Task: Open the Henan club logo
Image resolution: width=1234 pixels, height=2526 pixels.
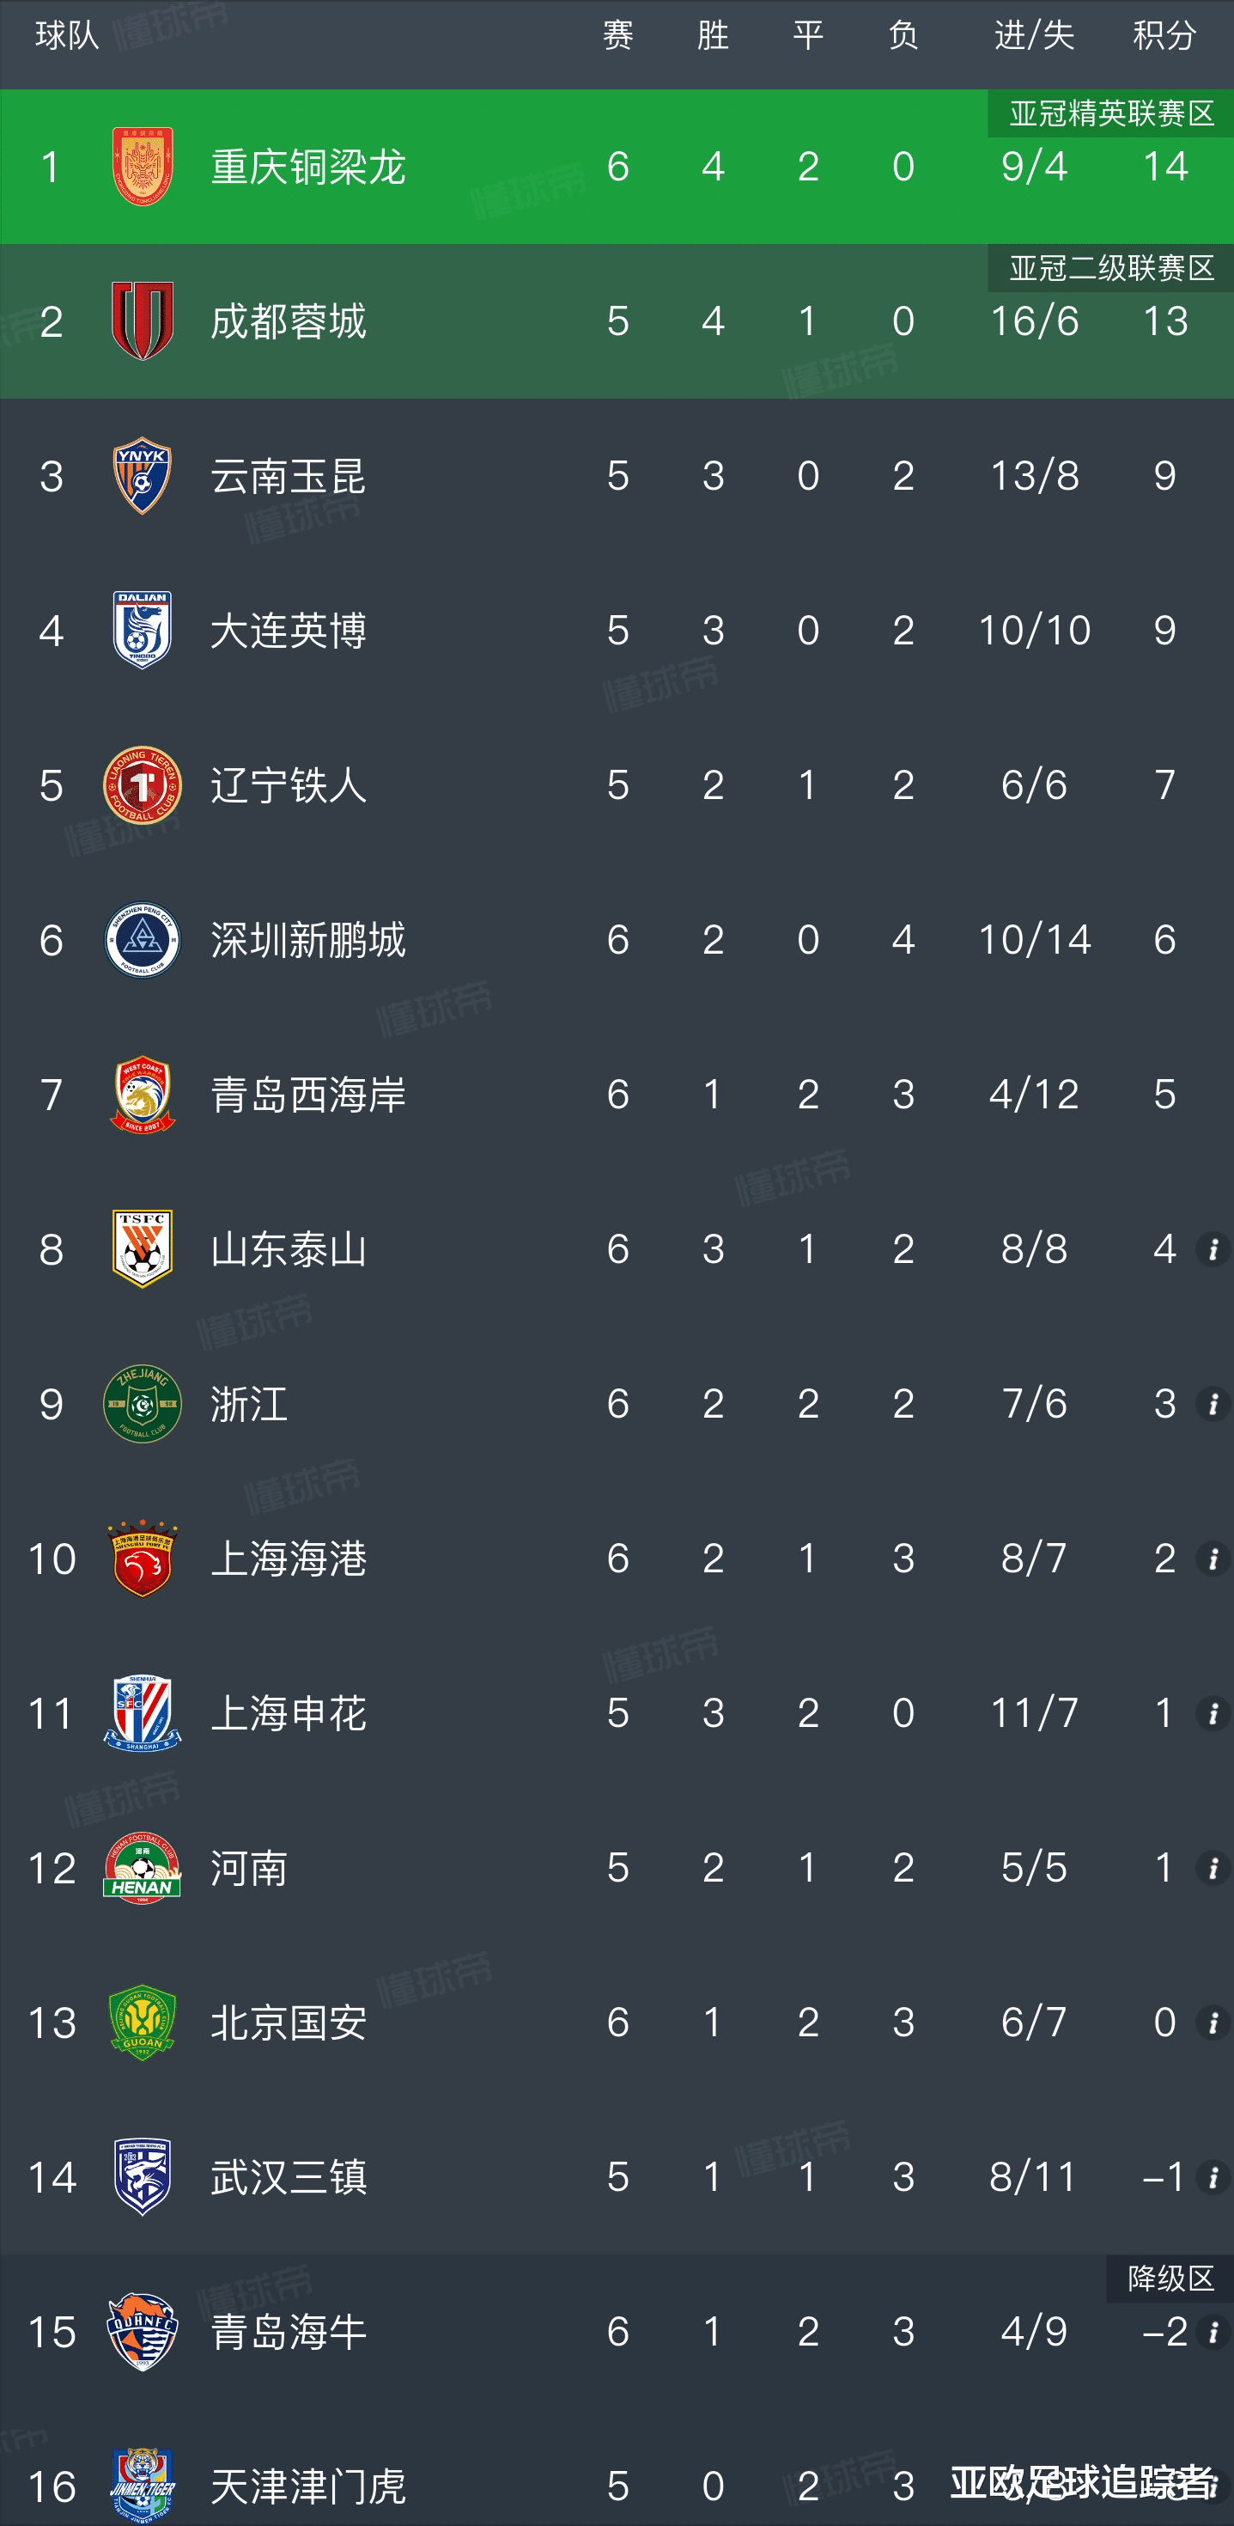Action: pos(143,1867)
